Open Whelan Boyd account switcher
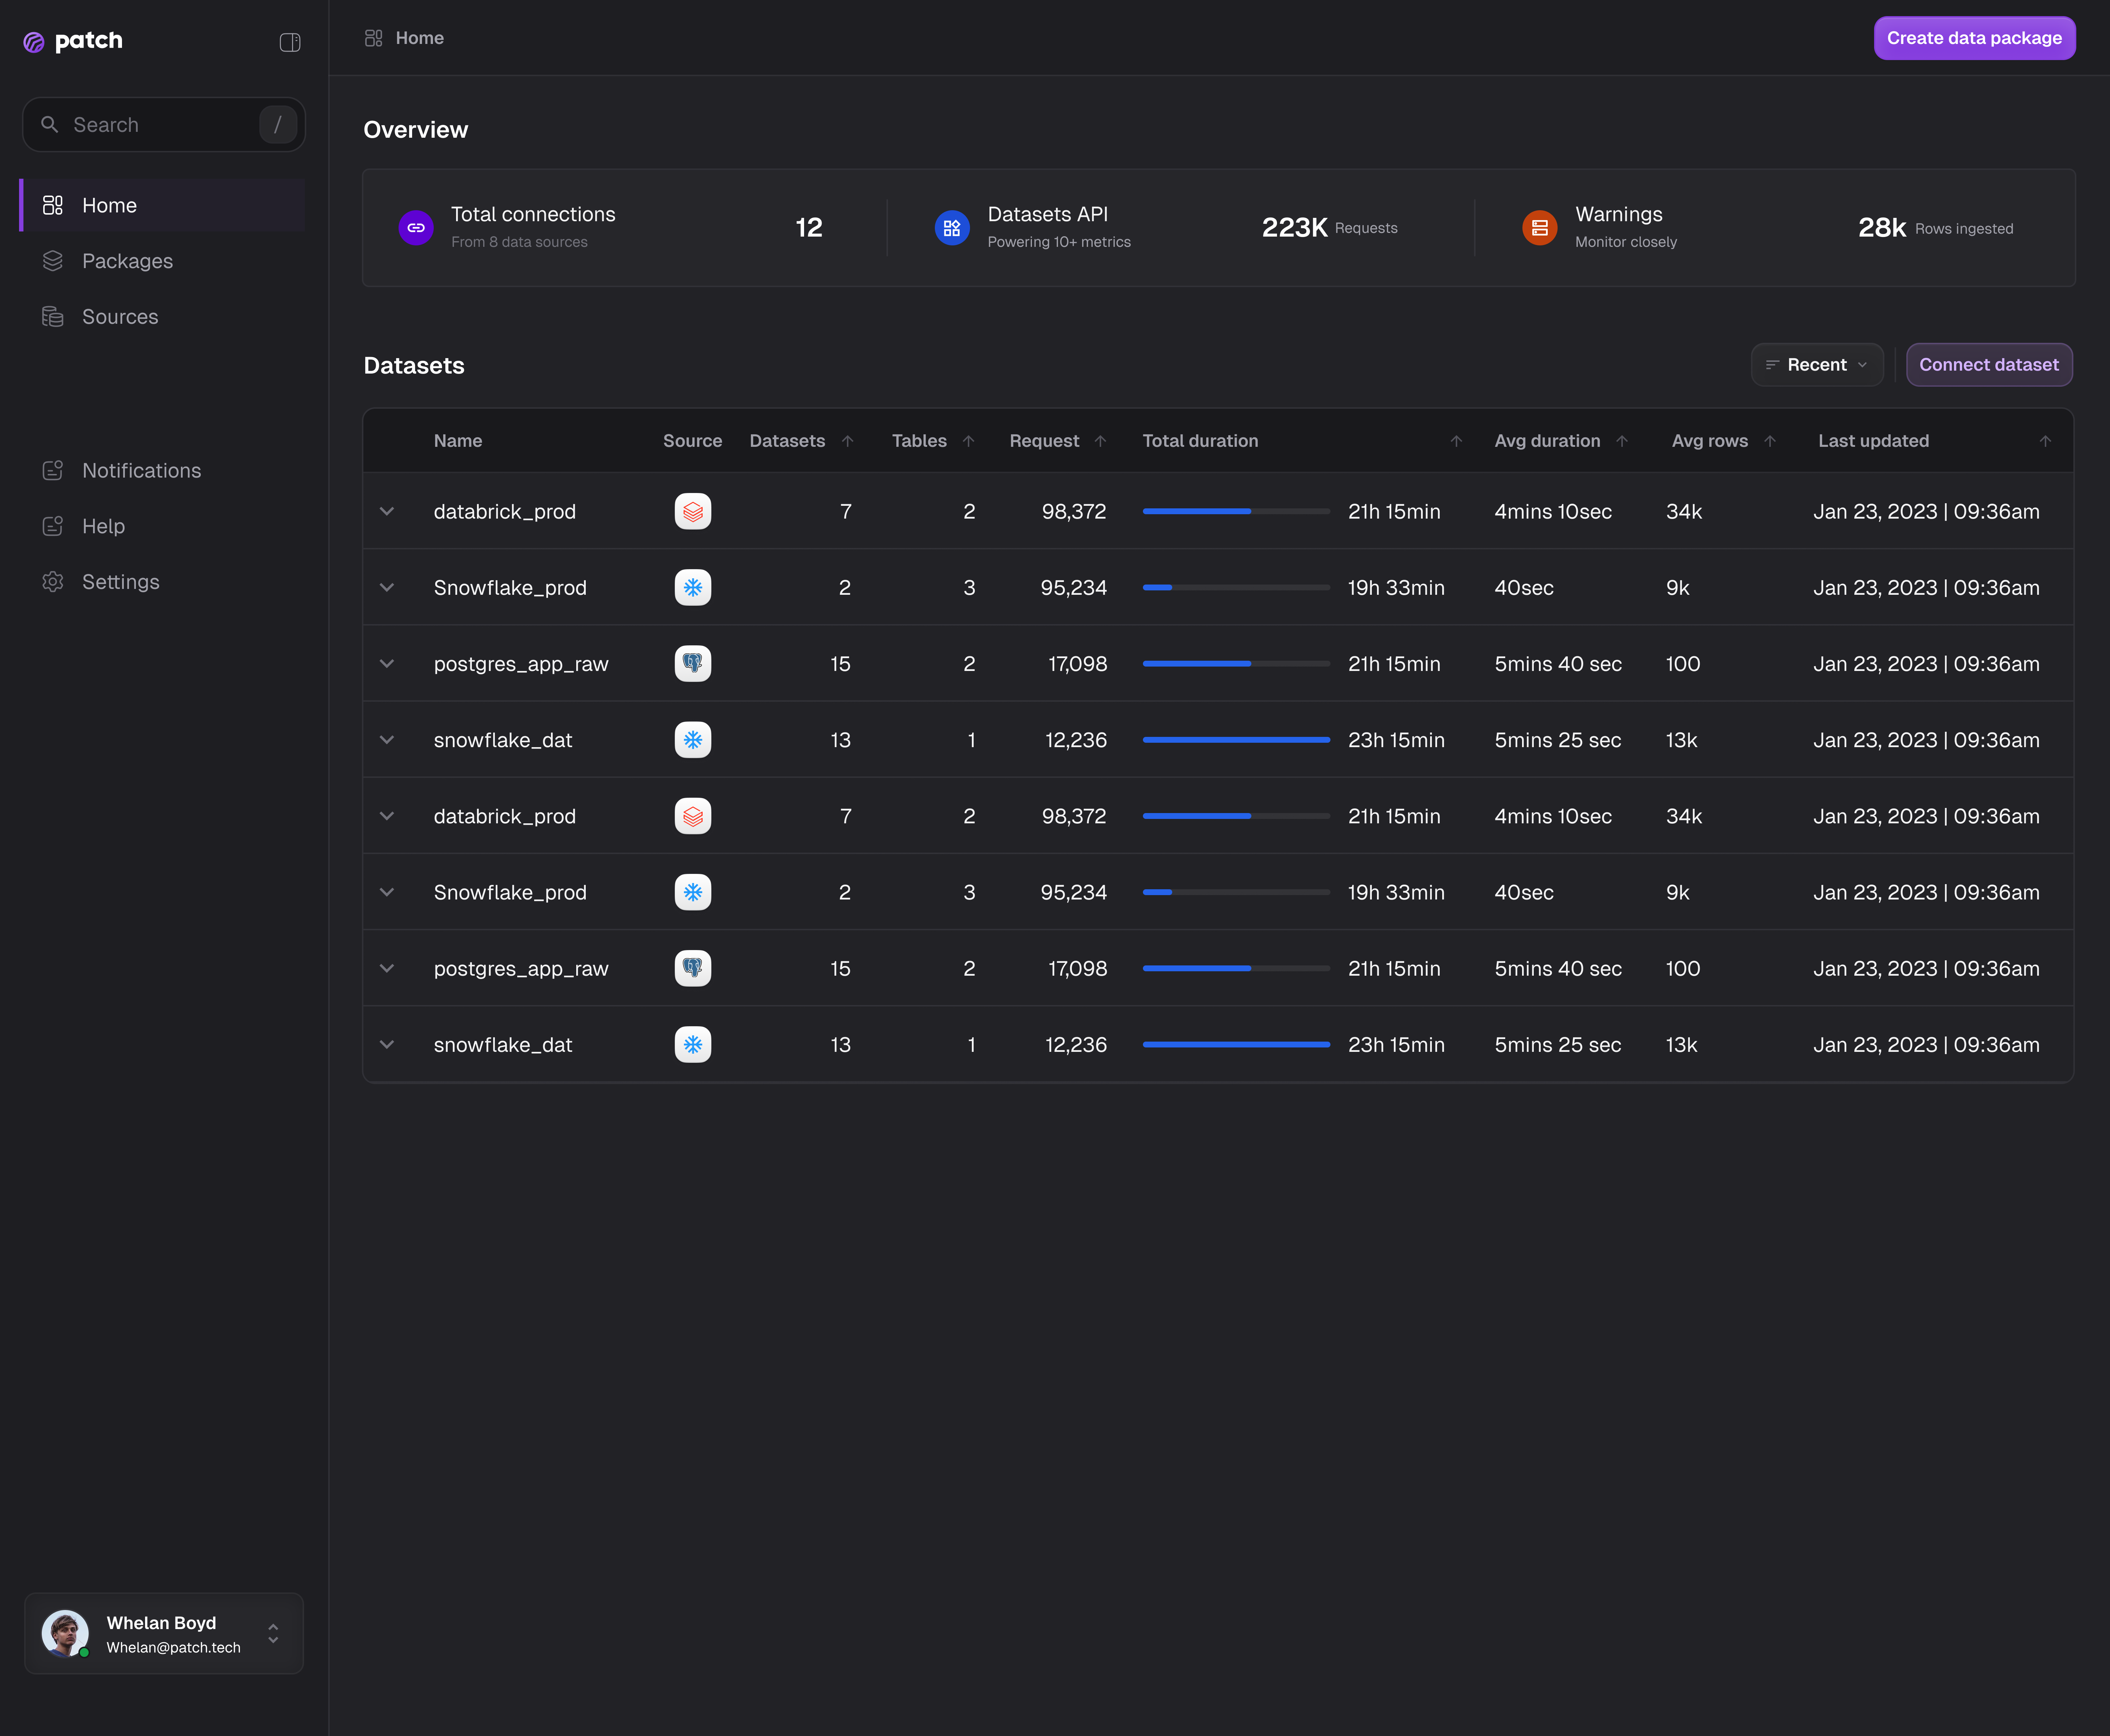Image resolution: width=2110 pixels, height=1736 pixels. 273,1633
